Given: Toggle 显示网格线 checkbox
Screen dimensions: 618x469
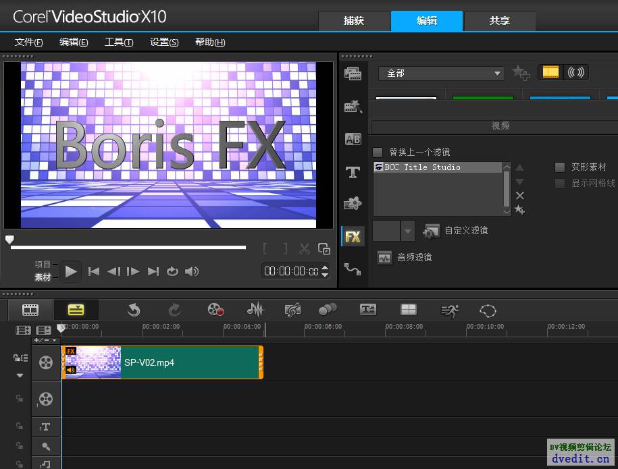Looking at the screenshot, I should pos(560,183).
